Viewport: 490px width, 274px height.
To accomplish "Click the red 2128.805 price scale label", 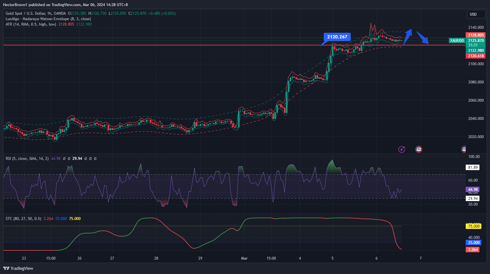I will tap(476, 35).
